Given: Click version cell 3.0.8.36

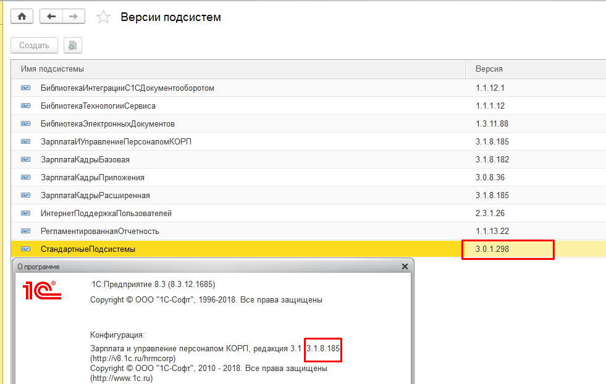Looking at the screenshot, I should 490,177.
